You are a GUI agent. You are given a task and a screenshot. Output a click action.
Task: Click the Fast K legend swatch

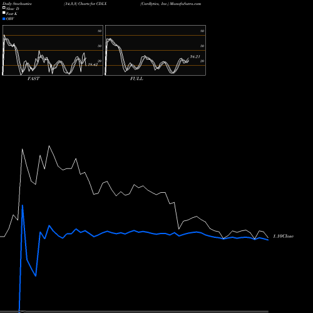pyautogui.click(x=4, y=13)
